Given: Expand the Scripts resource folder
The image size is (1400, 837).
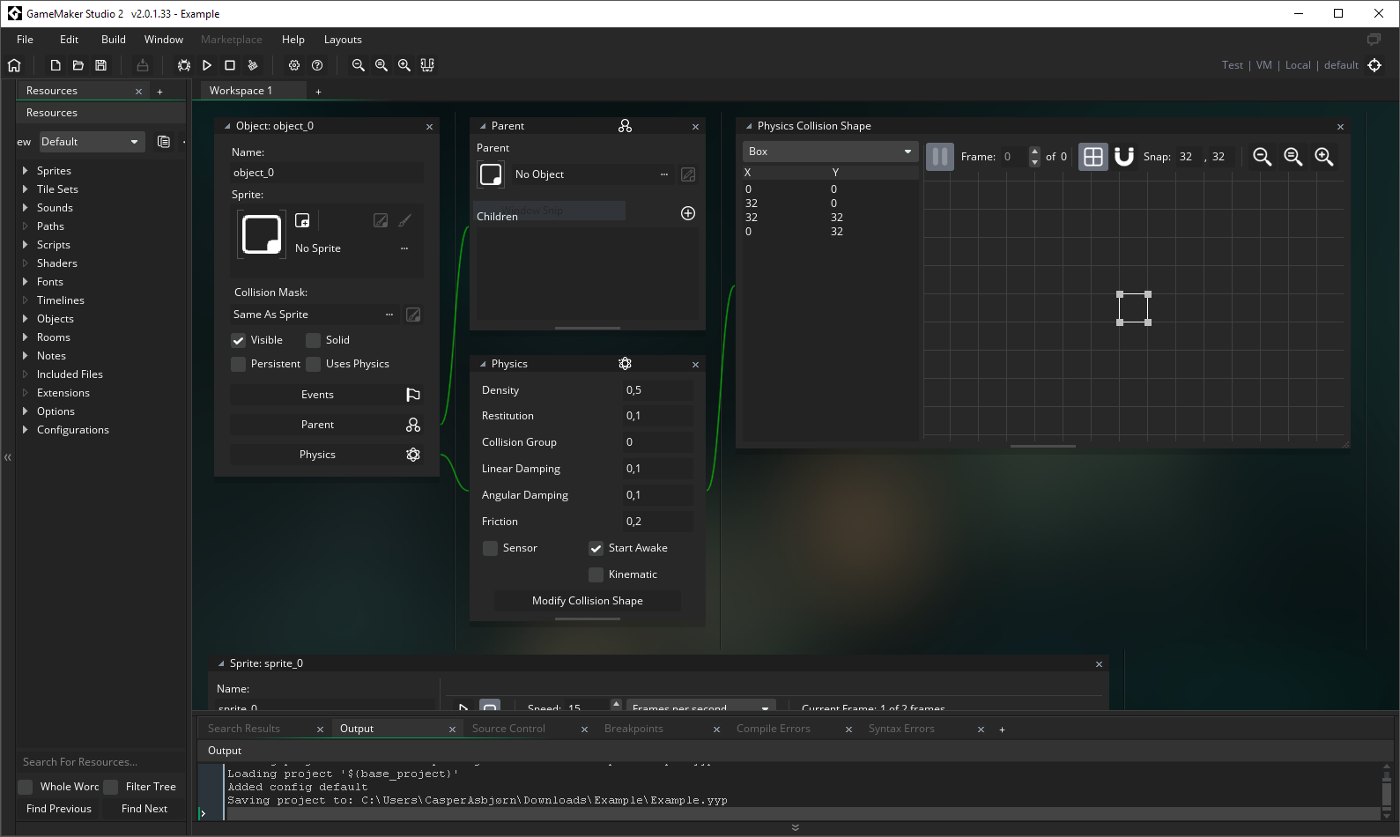Looking at the screenshot, I should click(x=25, y=245).
